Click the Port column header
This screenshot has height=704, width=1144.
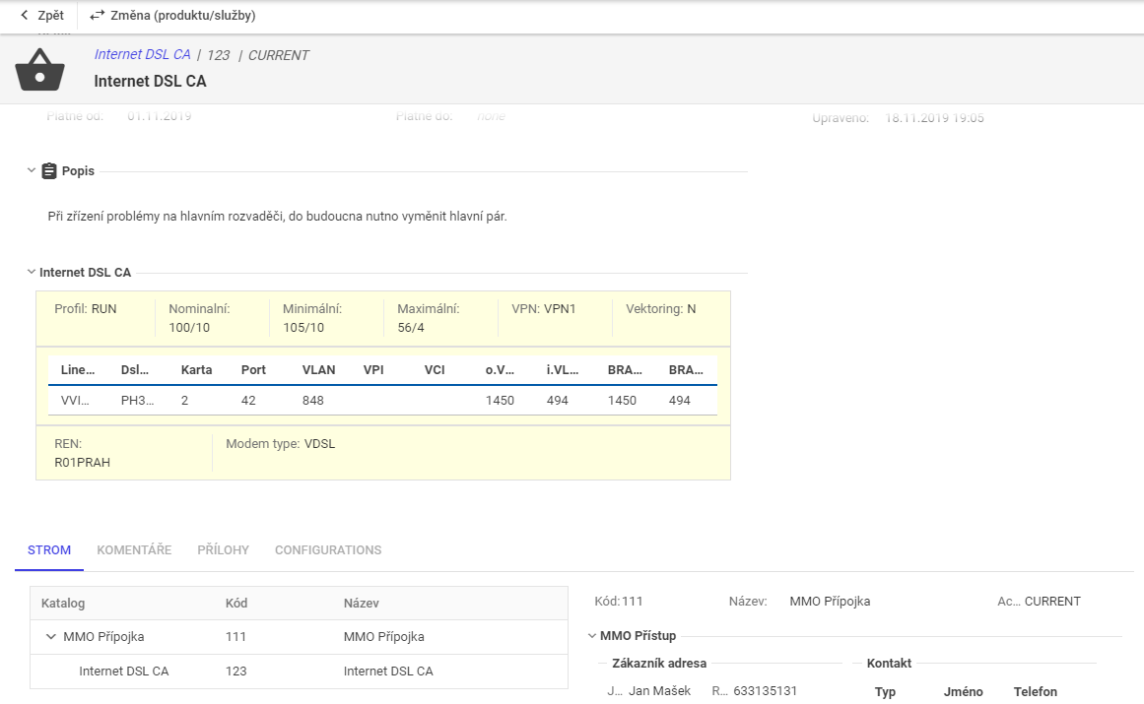click(253, 370)
